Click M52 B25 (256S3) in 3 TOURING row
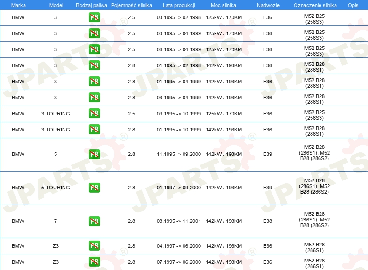 point(314,115)
